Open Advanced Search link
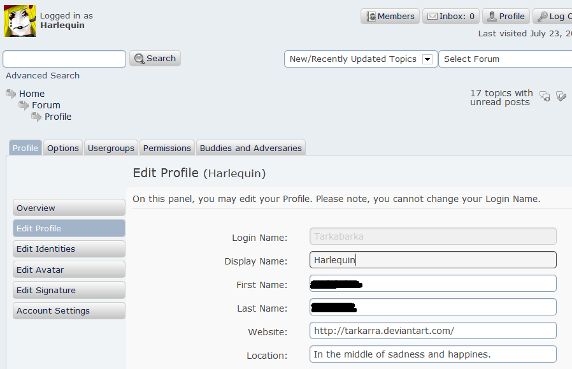Viewport: 572px width, 369px height. pos(42,75)
